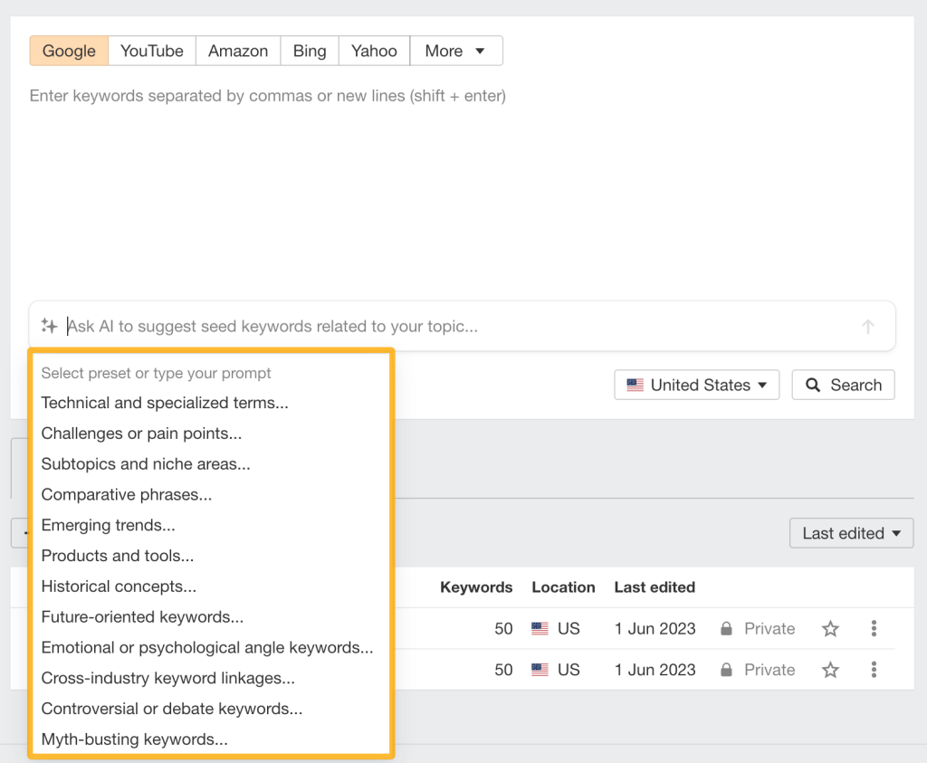Choose the Emerging trends preset
Screen dimensions: 927x763
point(109,525)
